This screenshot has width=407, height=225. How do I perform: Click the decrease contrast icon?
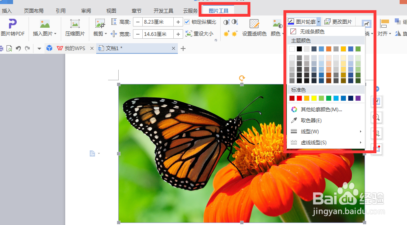[234, 22]
